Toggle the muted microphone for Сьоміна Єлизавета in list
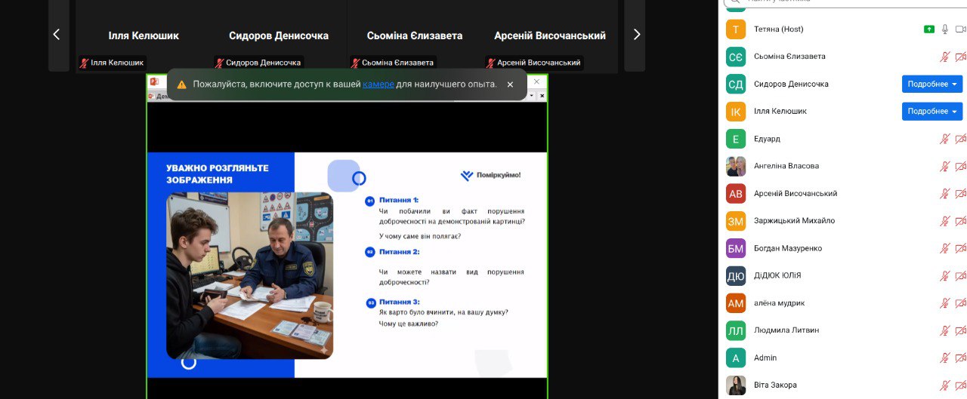The width and height of the screenshot is (967, 399). tap(944, 57)
